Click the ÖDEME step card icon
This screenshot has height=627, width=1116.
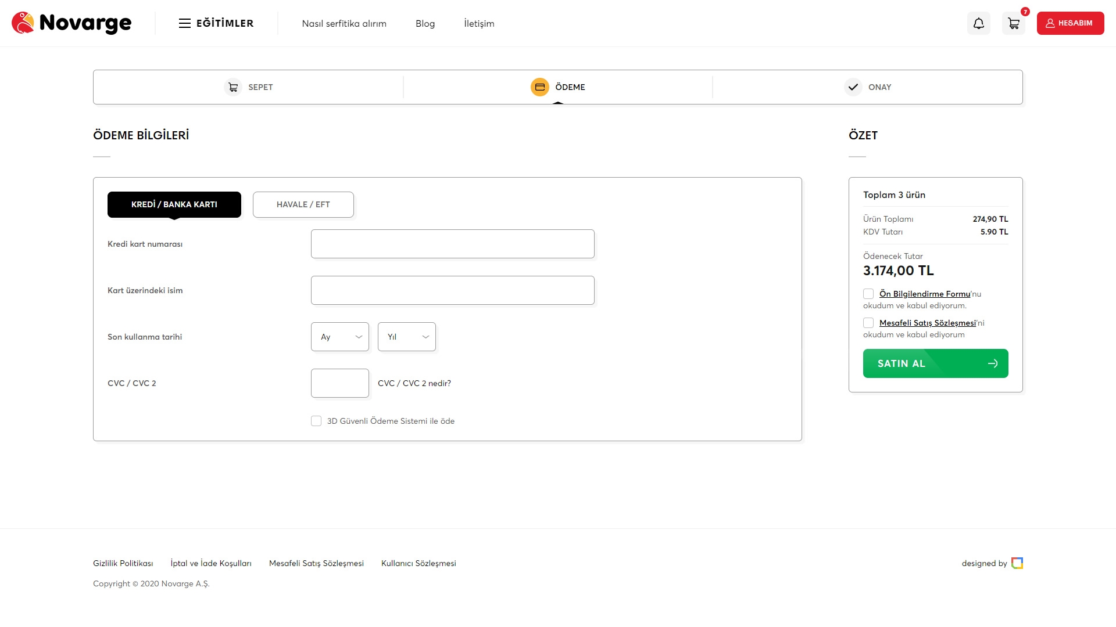click(x=540, y=87)
